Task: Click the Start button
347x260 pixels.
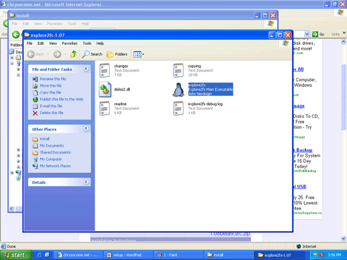Action: [x=16, y=255]
